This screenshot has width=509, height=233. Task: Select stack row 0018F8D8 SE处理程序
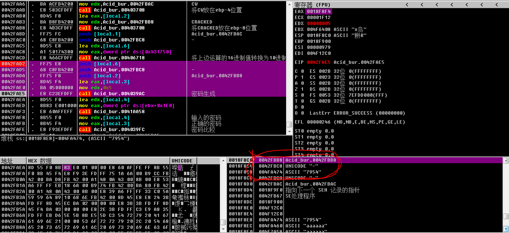pyautogui.click(x=365, y=196)
